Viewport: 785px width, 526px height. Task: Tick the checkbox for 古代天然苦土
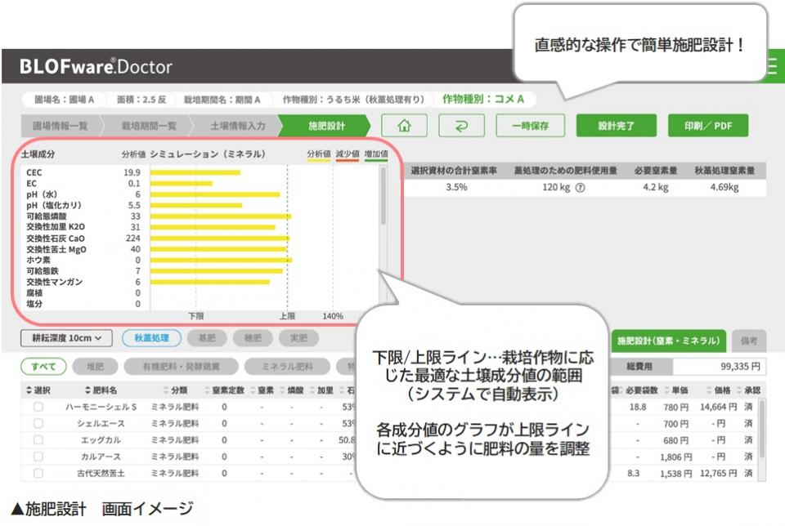(38, 473)
